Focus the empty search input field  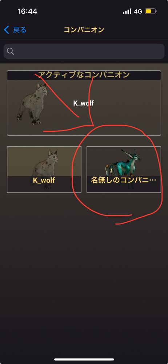coord(84,51)
